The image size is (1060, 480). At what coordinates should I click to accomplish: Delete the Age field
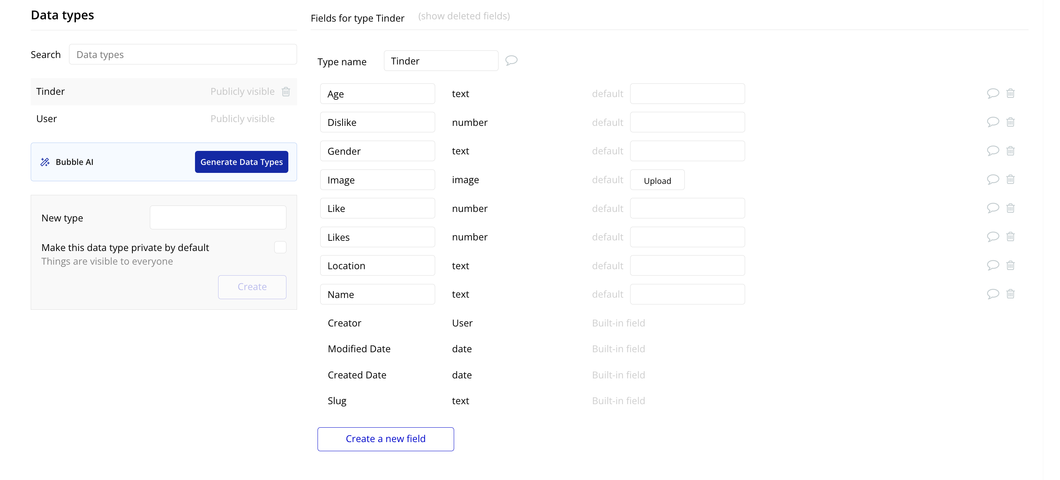1010,93
